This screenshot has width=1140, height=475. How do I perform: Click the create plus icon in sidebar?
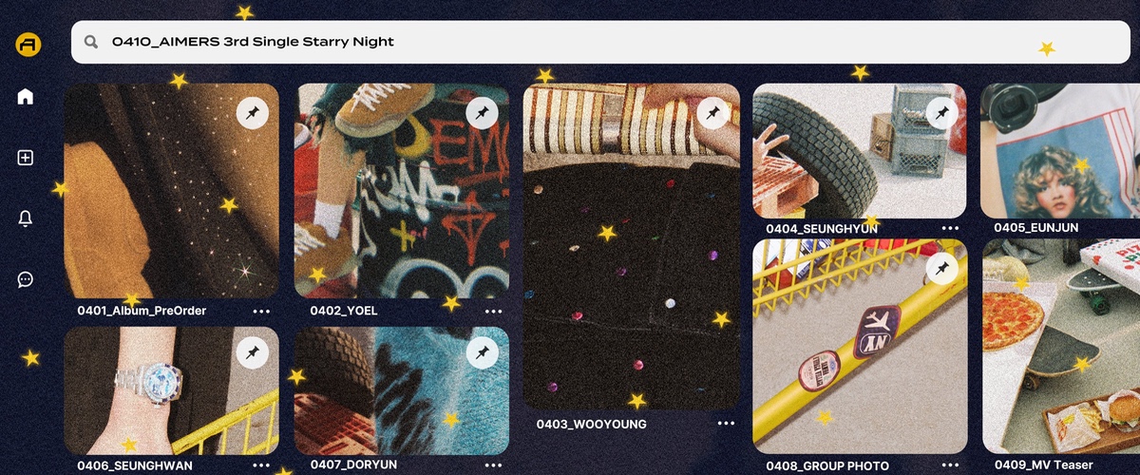tap(26, 158)
